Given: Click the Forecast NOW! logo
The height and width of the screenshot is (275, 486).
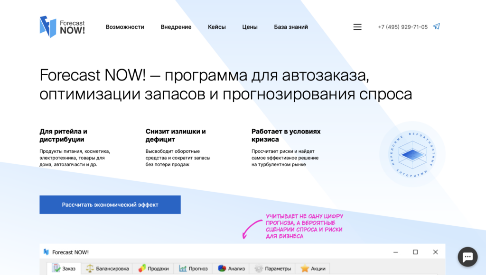Looking at the screenshot, I should [x=62, y=27].
